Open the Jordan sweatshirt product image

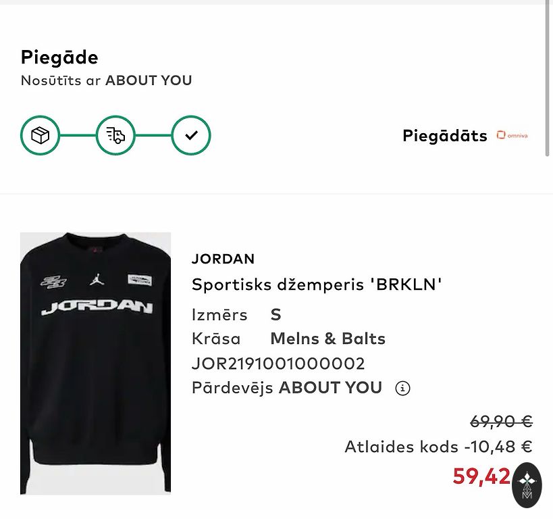click(95, 363)
